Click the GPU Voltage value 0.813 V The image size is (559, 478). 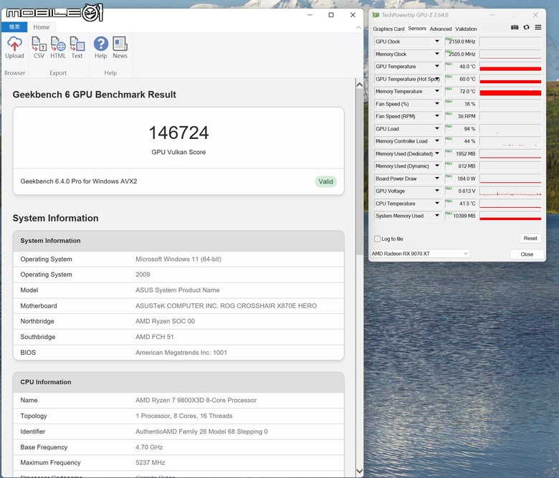pos(467,191)
